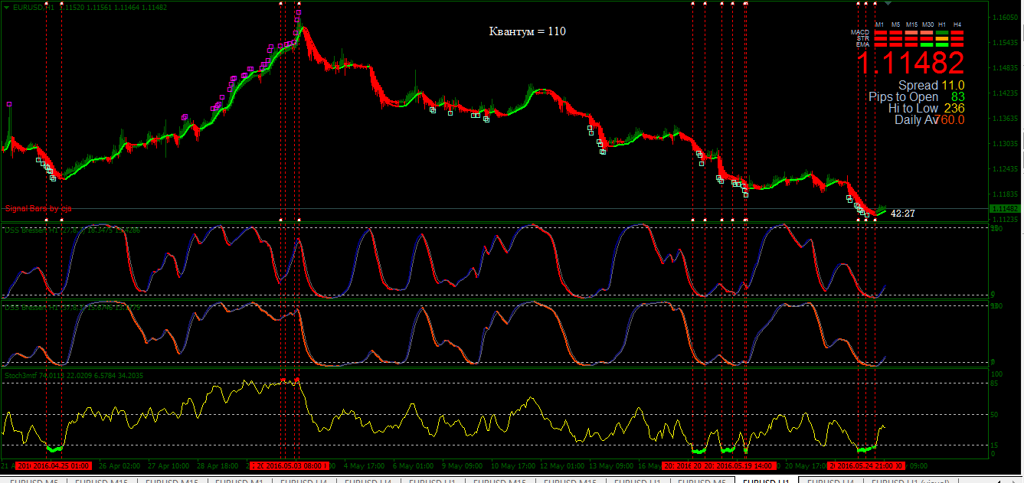Click the 1.14235 price scale label
The image size is (1024, 483).
tap(1006, 93)
